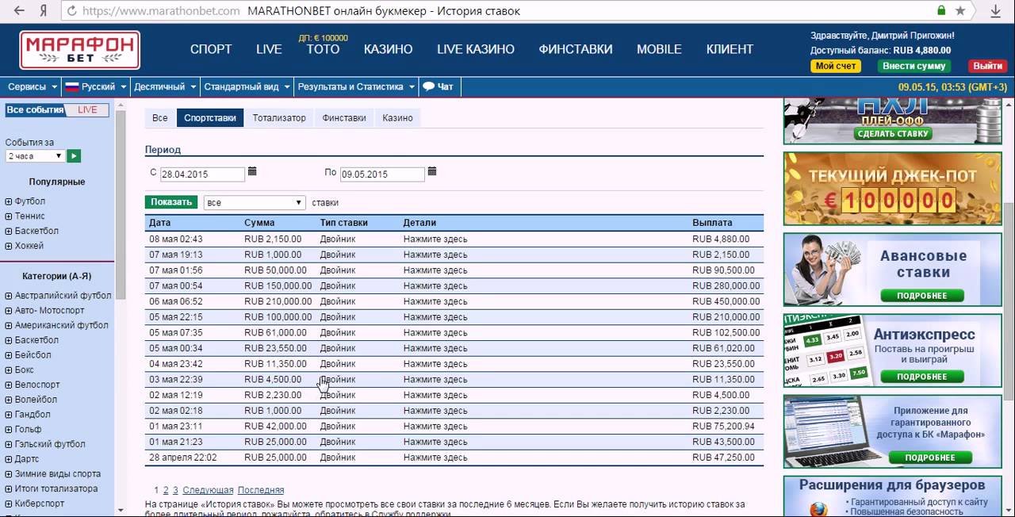
Task: Click the green secure lock icon
Action: click(x=941, y=11)
